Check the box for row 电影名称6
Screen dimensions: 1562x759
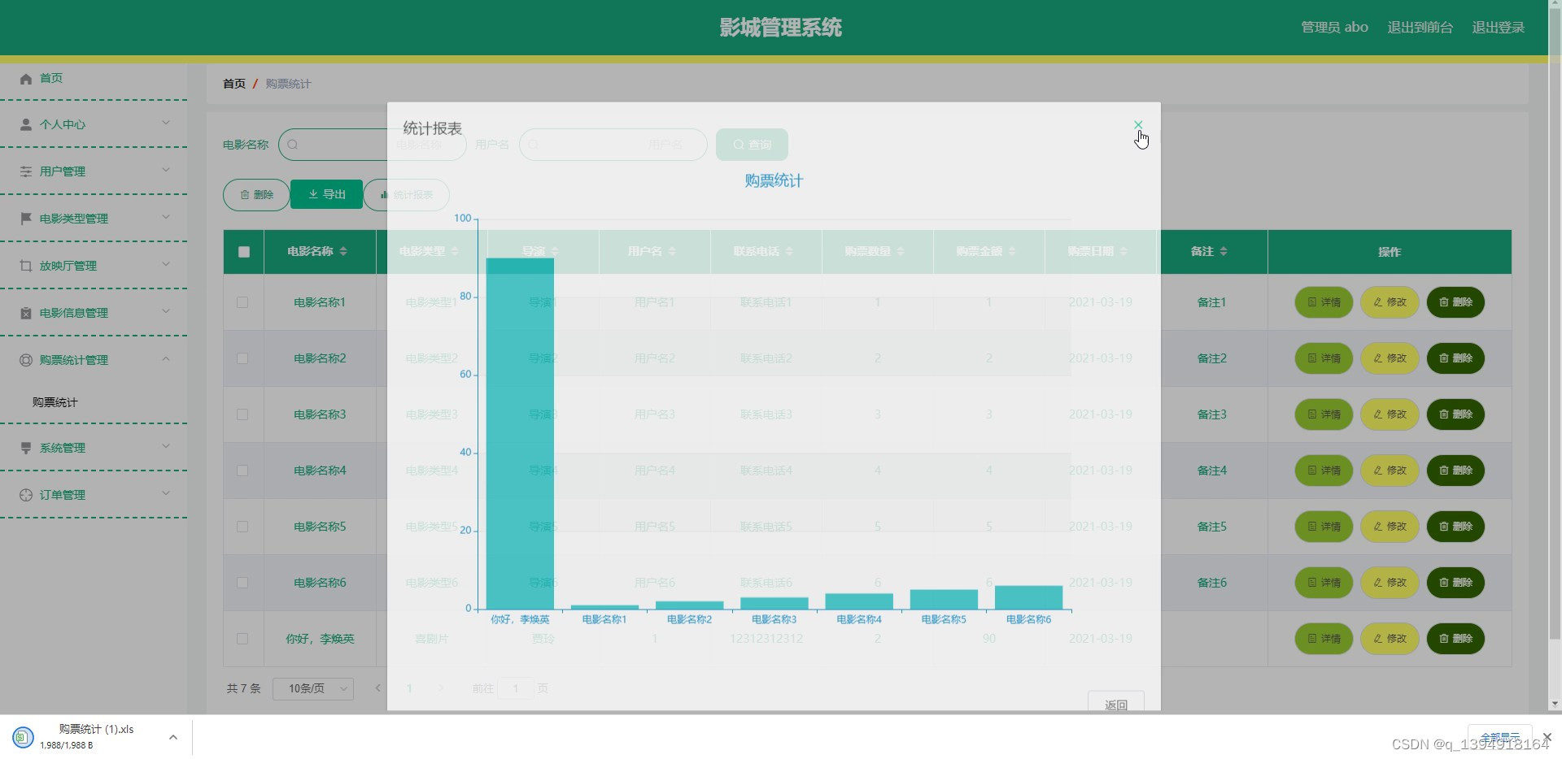(242, 583)
